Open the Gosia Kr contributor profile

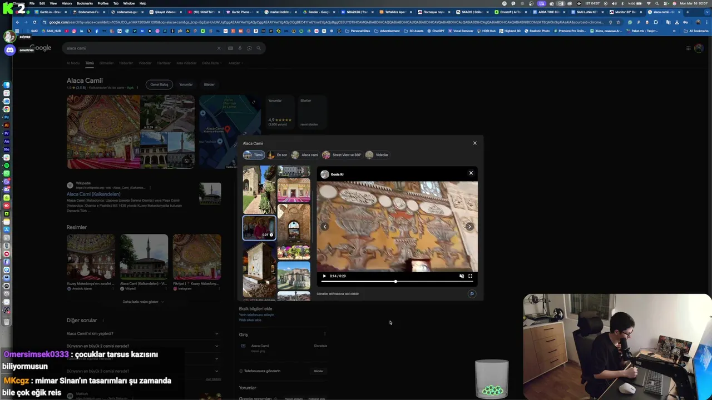click(332, 174)
